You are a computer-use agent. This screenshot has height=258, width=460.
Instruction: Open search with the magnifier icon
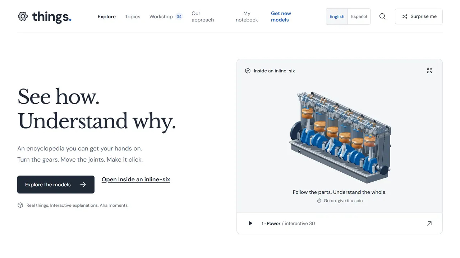pyautogui.click(x=382, y=16)
